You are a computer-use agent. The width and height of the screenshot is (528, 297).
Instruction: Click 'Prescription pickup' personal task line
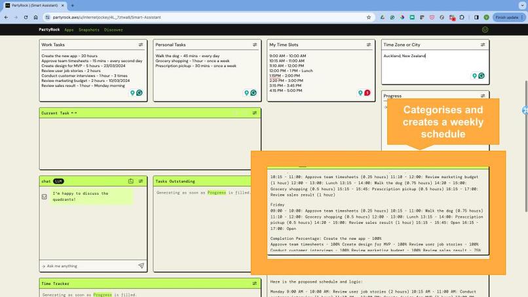pos(196,66)
